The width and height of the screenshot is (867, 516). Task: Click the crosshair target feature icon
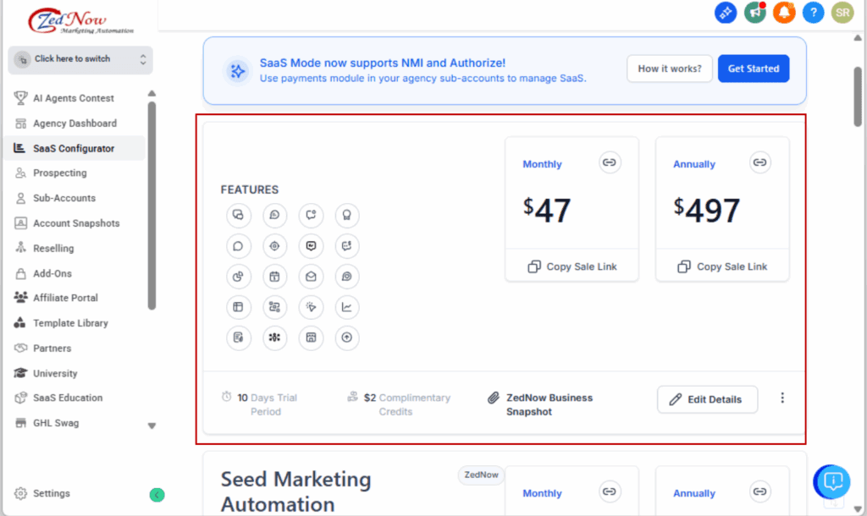[274, 246]
